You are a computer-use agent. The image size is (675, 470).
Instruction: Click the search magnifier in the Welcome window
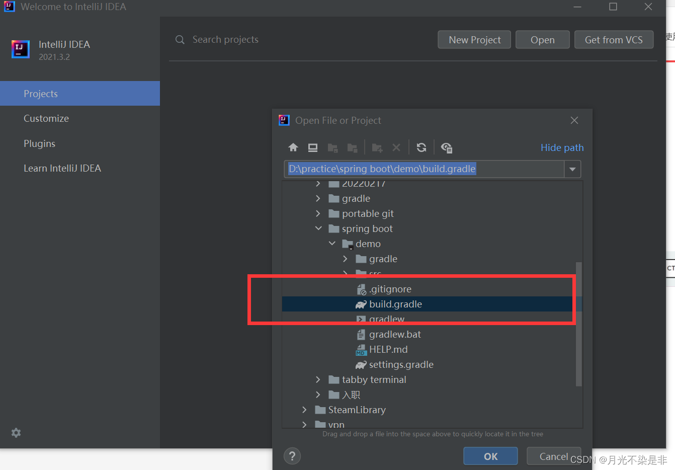180,40
